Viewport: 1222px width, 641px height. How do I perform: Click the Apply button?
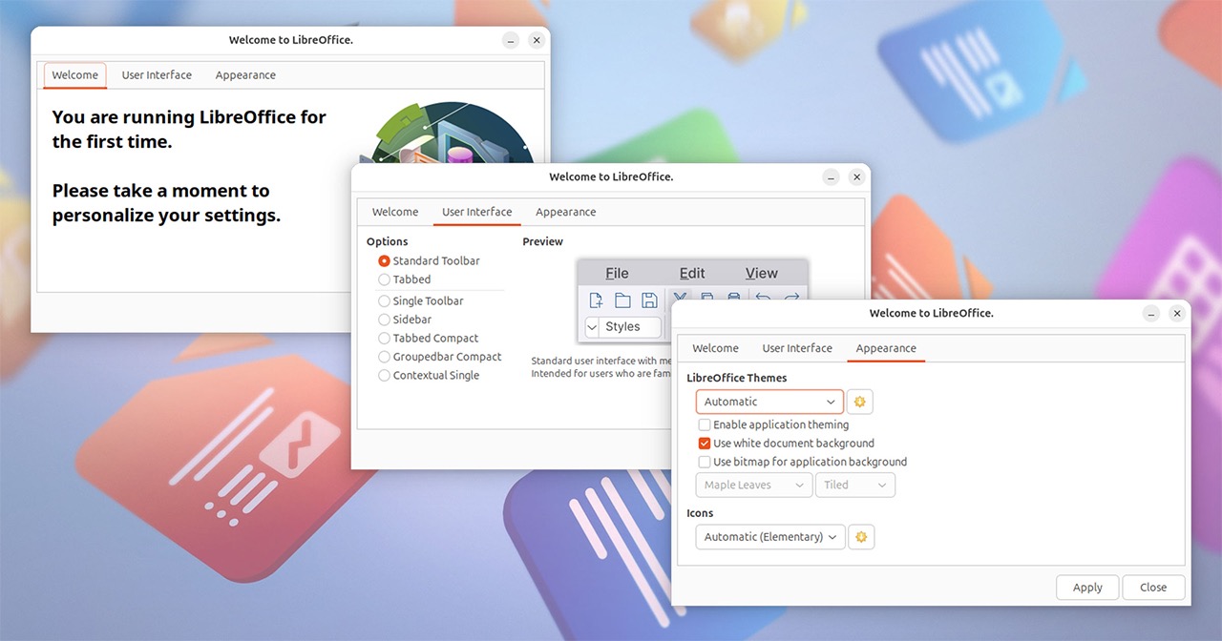(x=1087, y=588)
